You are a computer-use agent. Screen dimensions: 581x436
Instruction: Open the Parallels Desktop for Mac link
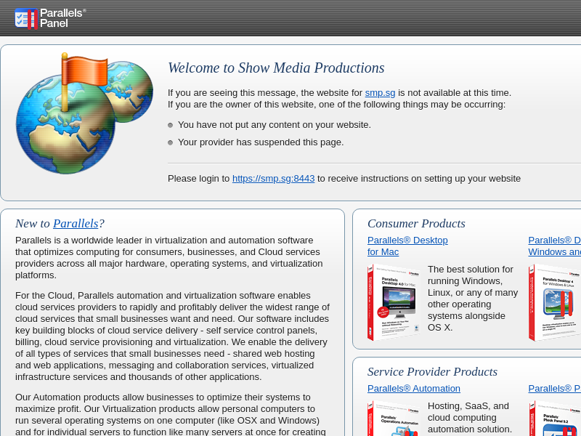click(407, 246)
